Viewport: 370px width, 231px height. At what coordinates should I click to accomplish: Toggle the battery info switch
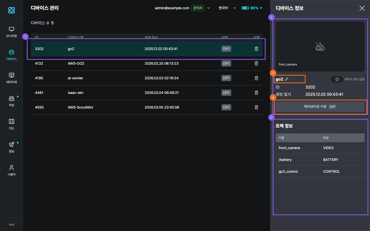click(337, 79)
